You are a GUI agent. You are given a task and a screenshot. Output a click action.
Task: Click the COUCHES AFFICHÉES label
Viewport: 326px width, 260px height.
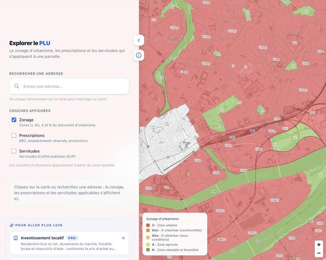click(30, 111)
